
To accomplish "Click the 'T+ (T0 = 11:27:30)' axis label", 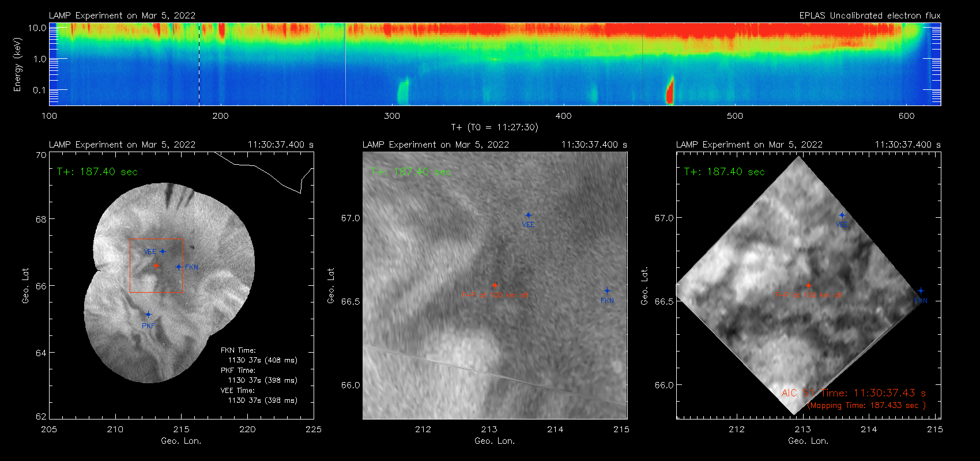I will tap(495, 127).
